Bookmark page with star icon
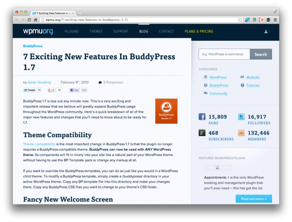Viewport: 292px width, 222px height. tap(240, 20)
